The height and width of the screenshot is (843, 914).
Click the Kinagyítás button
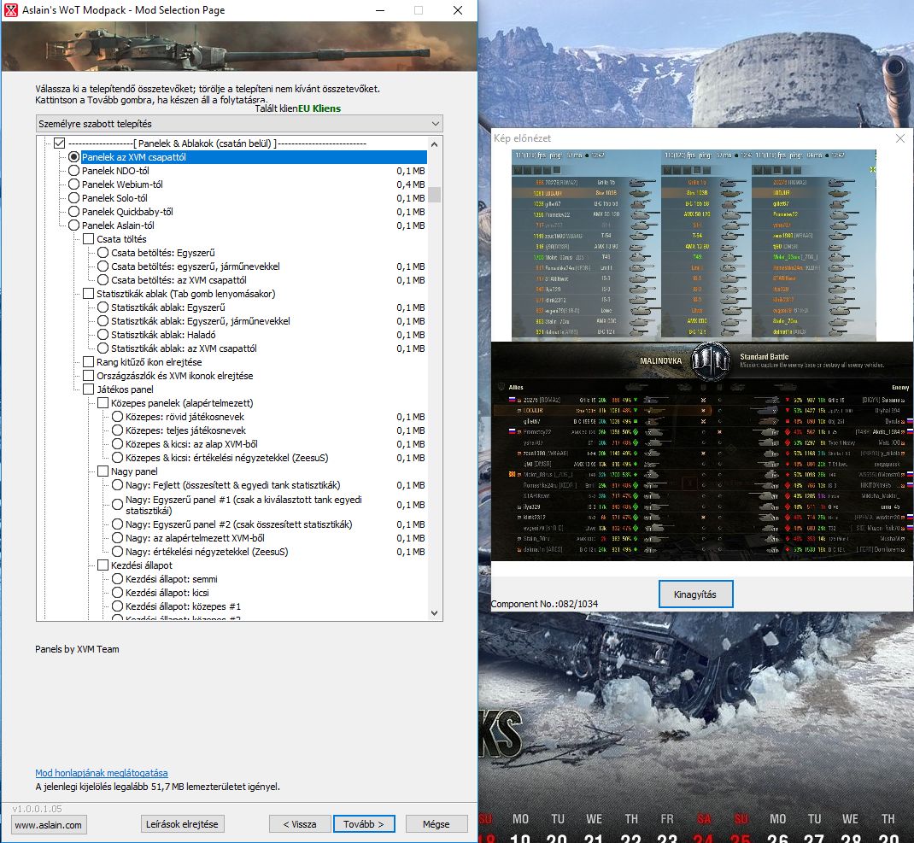pyautogui.click(x=695, y=594)
